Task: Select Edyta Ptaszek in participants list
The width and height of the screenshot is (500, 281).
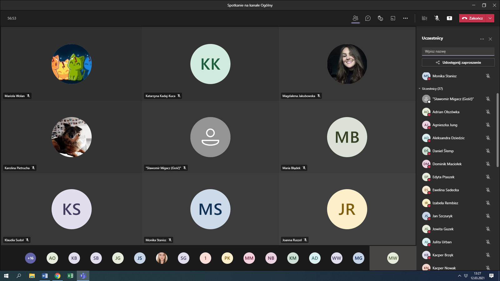Action: click(443, 177)
